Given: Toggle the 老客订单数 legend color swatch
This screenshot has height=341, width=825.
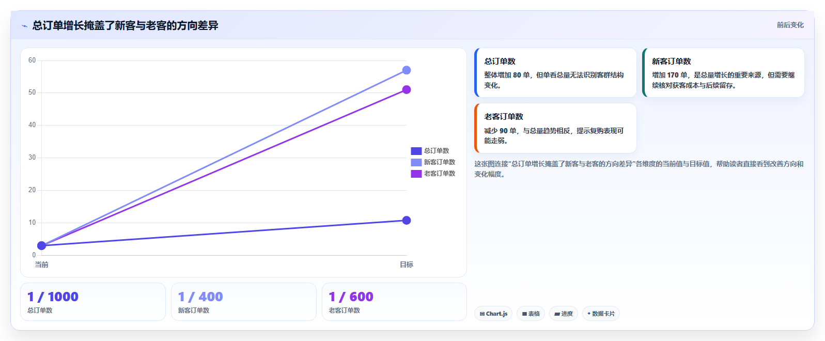Looking at the screenshot, I should tap(416, 174).
